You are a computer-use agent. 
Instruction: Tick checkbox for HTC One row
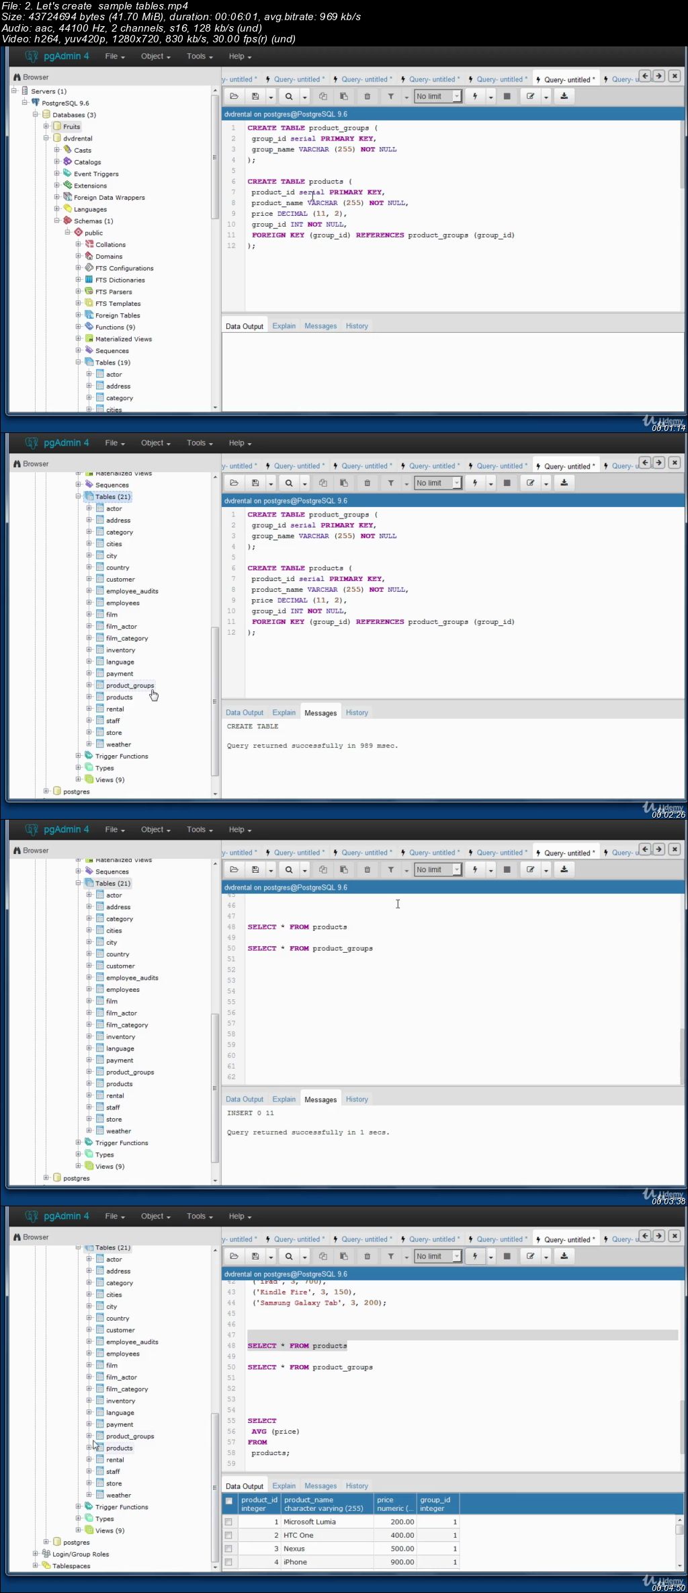228,1535
